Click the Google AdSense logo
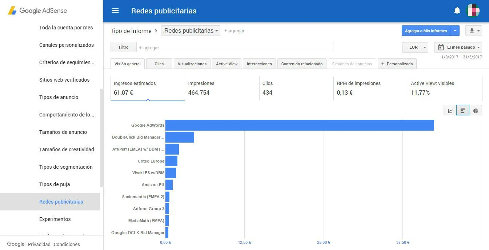Viewport: 489px width, 250px height. [x=37, y=11]
